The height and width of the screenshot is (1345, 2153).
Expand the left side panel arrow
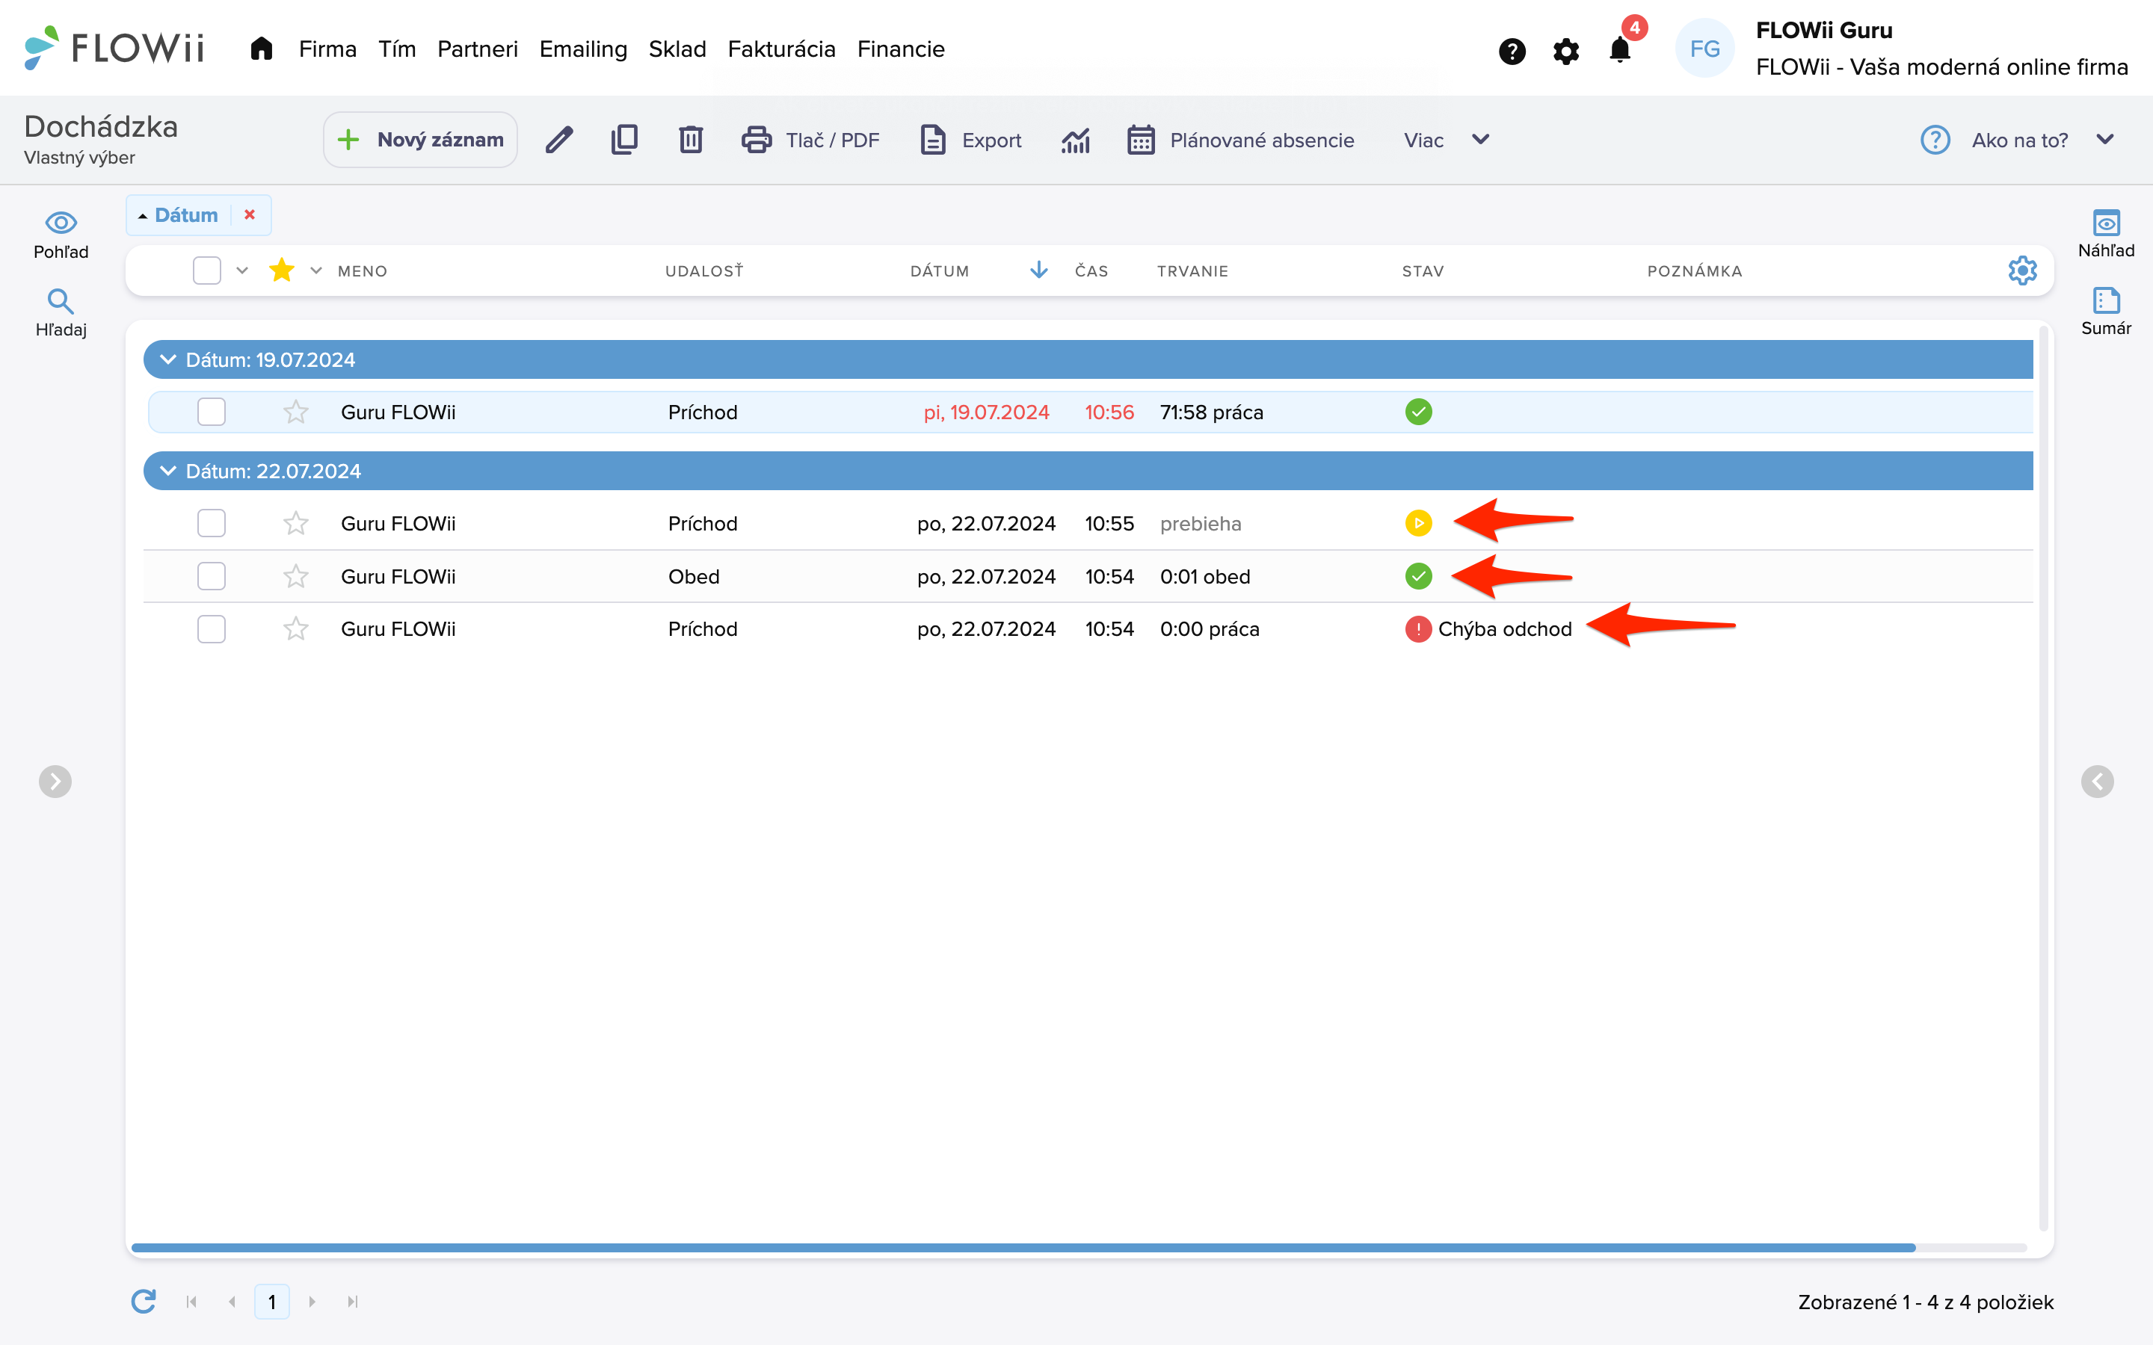tap(55, 781)
